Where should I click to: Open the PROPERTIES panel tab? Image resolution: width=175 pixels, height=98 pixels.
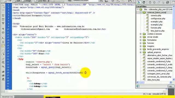point(8,97)
